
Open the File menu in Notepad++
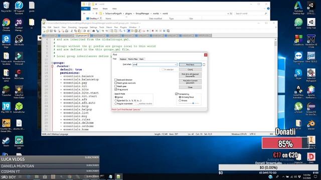pos(44,27)
